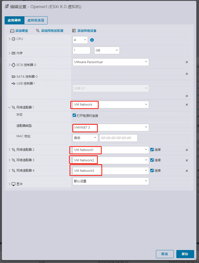This screenshot has height=263, width=199.
Task: Select the virtual hardware tab
Action: coord(14,20)
